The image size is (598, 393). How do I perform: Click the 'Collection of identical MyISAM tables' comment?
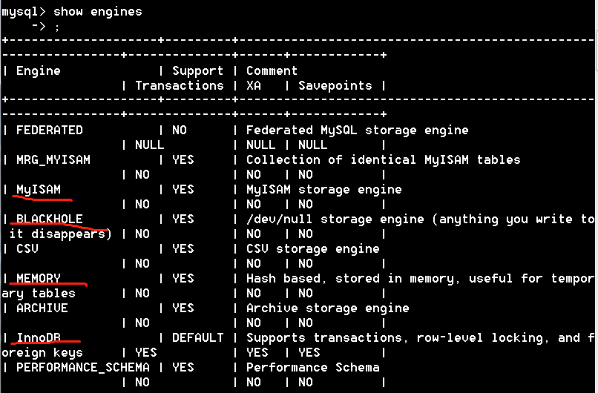coord(383,160)
